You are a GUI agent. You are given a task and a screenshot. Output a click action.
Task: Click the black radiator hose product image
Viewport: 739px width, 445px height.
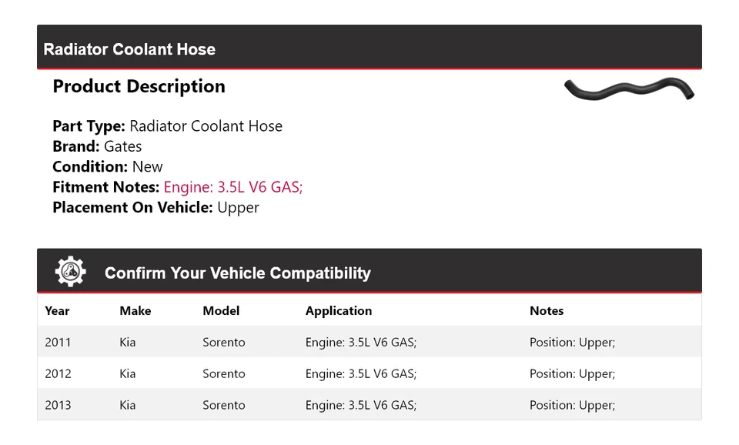coord(629,89)
